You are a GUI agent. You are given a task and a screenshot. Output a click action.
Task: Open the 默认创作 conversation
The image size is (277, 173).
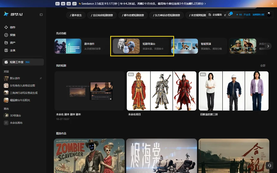click(23, 78)
